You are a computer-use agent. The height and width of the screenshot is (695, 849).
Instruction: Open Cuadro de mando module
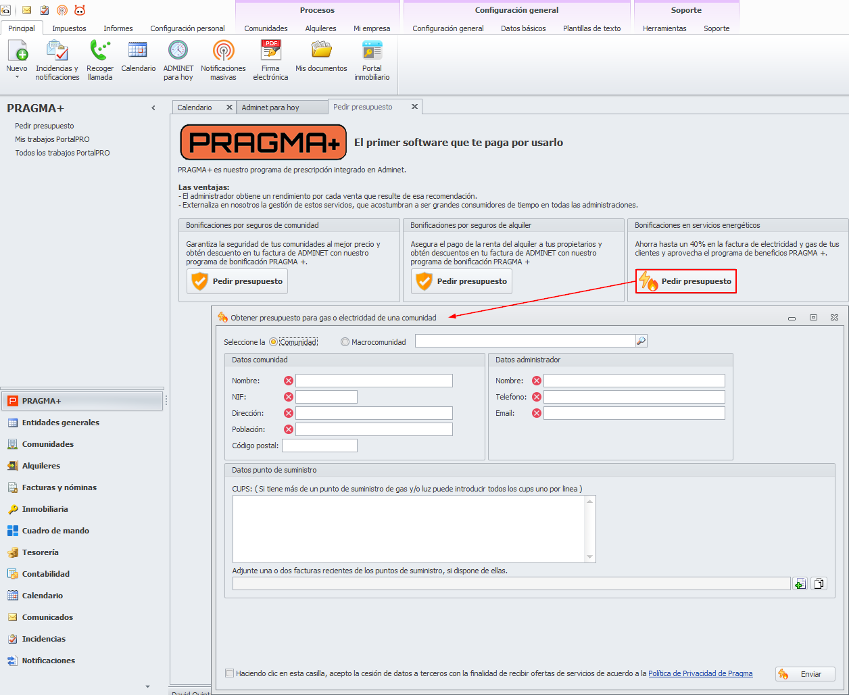(x=82, y=531)
